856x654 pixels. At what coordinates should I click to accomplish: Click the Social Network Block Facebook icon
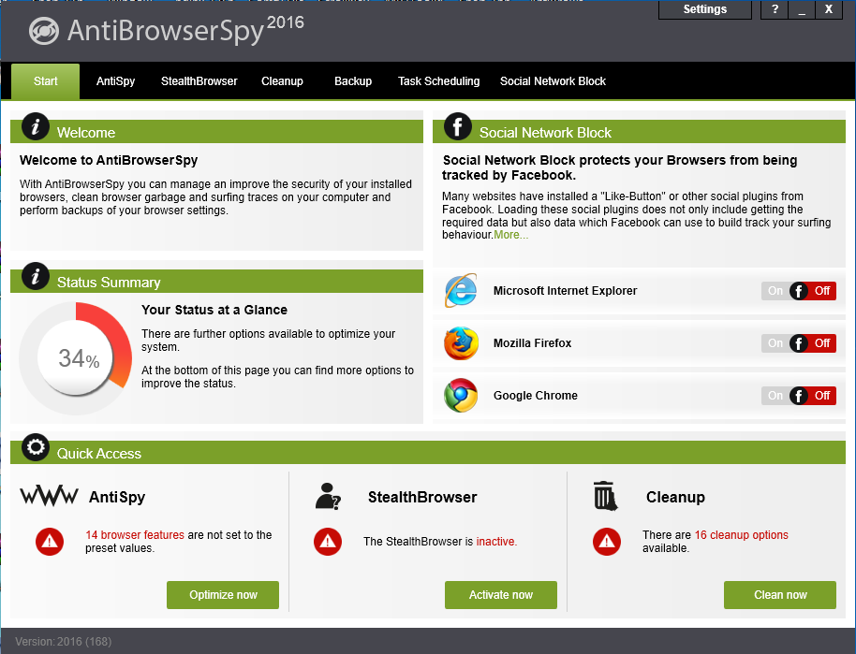pyautogui.click(x=457, y=127)
